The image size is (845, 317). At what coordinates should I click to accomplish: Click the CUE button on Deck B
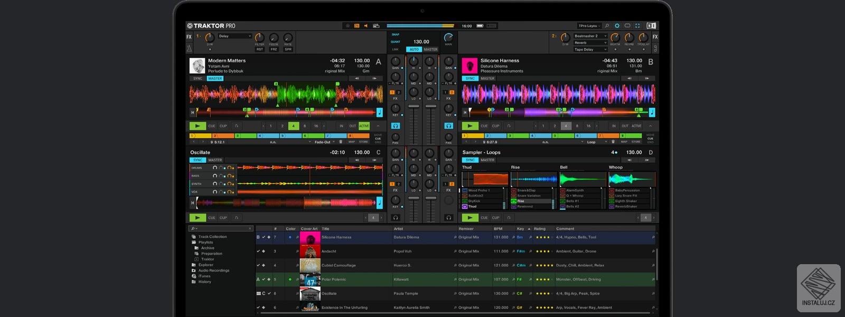(484, 126)
